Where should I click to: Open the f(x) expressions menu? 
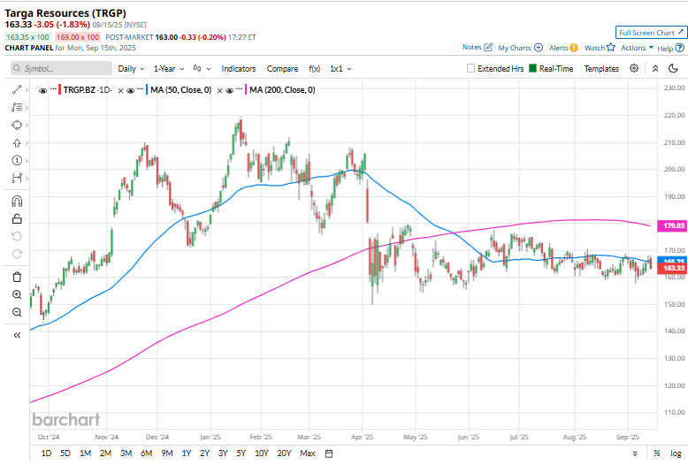314,69
